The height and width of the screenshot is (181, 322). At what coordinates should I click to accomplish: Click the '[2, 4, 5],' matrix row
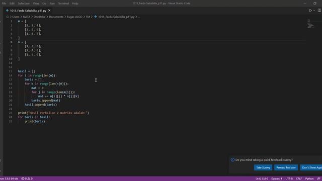point(33,50)
